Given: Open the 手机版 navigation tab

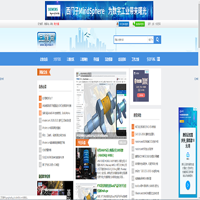Looking at the screenshot, I should (96, 59).
